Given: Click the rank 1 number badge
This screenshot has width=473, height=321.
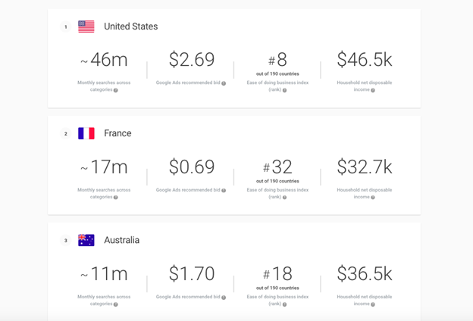Looking at the screenshot, I should 66,26.
